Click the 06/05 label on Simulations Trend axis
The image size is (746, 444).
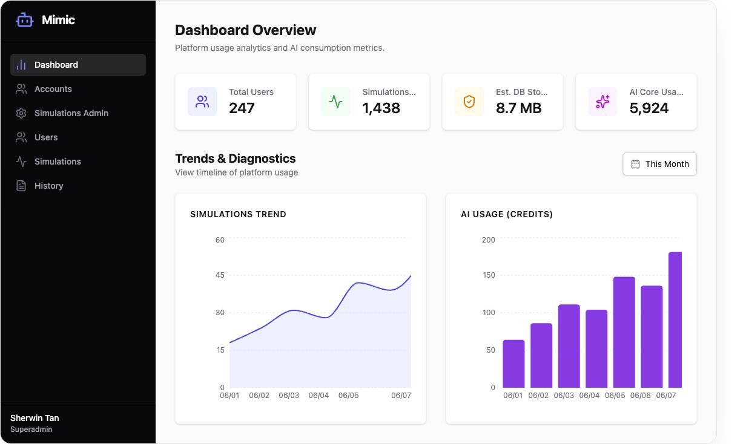click(x=349, y=396)
